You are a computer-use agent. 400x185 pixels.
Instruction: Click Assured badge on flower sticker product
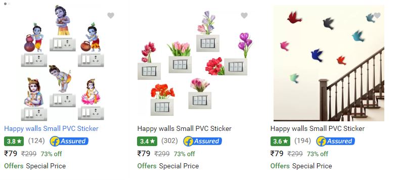pyautogui.click(x=203, y=141)
